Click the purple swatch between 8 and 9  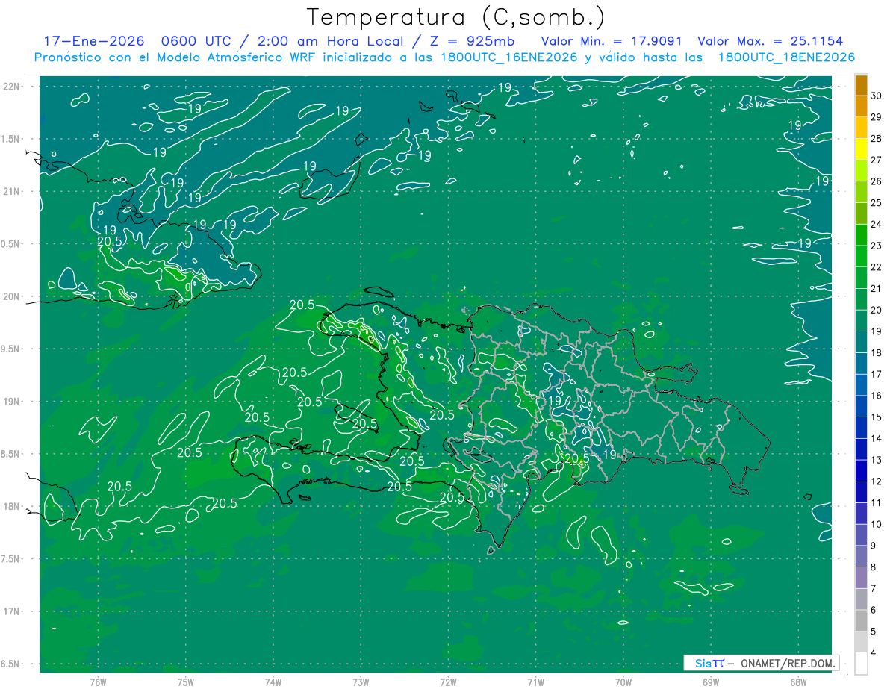point(861,557)
